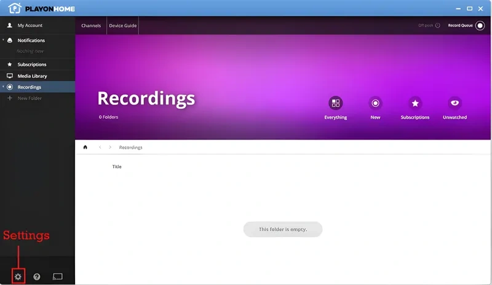Image resolution: width=492 pixels, height=285 pixels.
Task: Close the PlayOn Home window
Action: 480,9
